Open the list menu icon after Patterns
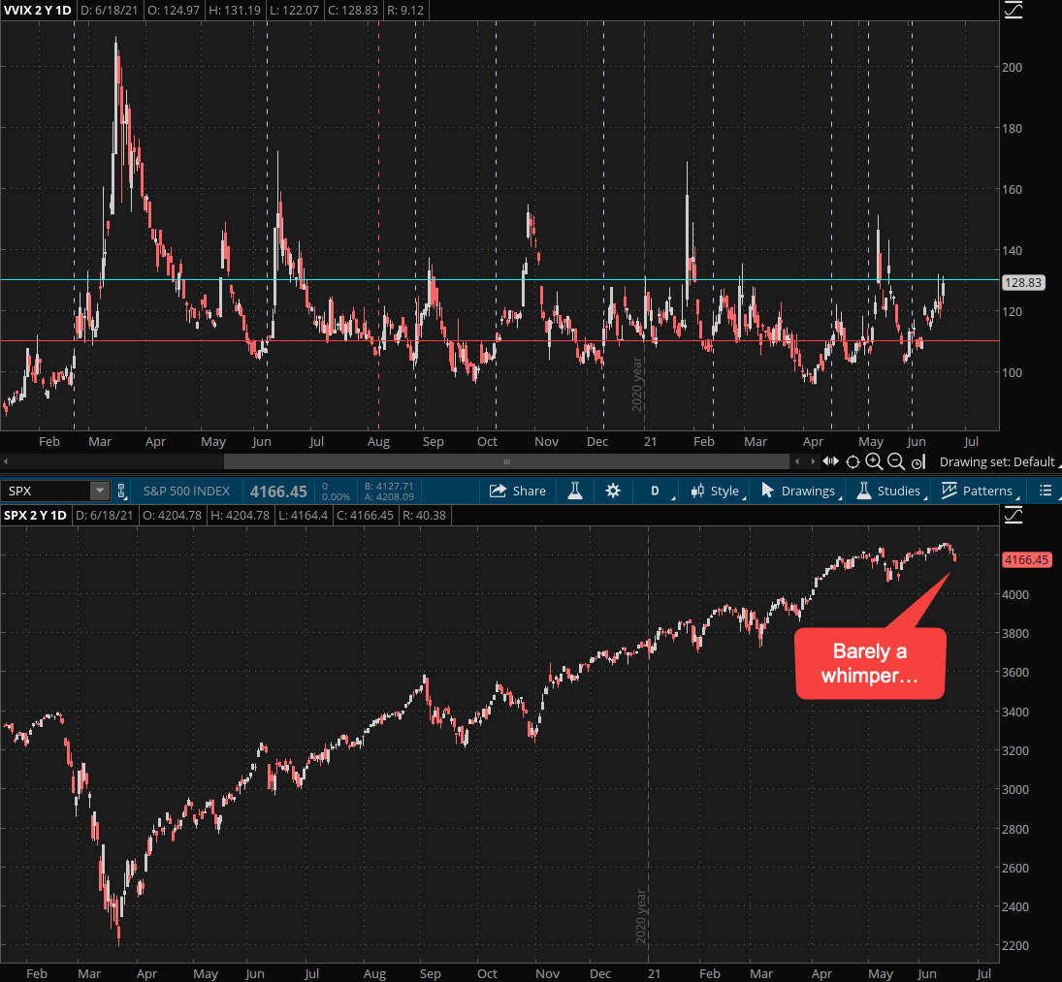The width and height of the screenshot is (1062, 982). pyautogui.click(x=1046, y=491)
